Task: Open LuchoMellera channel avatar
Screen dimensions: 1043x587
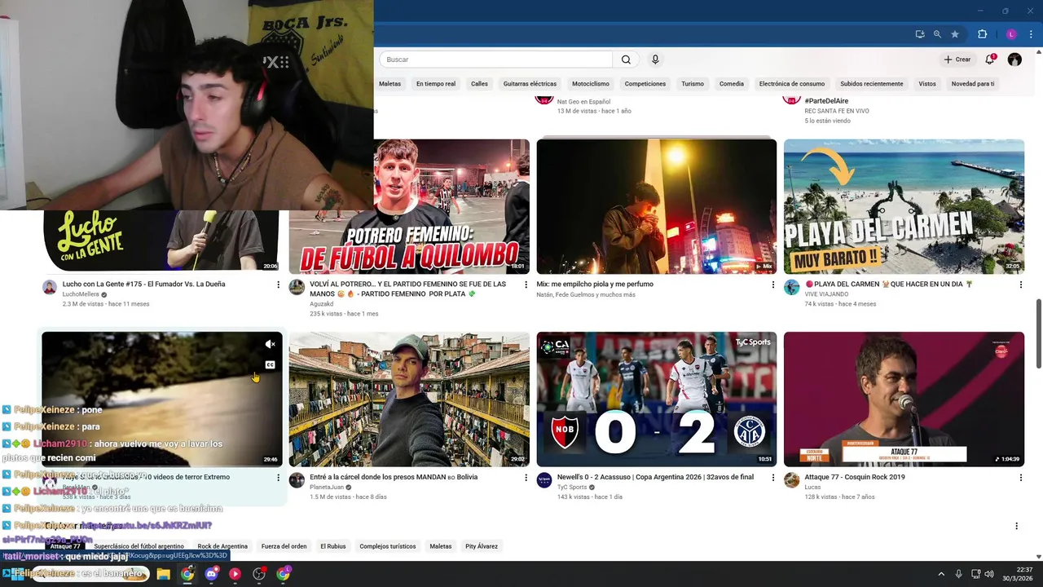Action: pyautogui.click(x=50, y=287)
